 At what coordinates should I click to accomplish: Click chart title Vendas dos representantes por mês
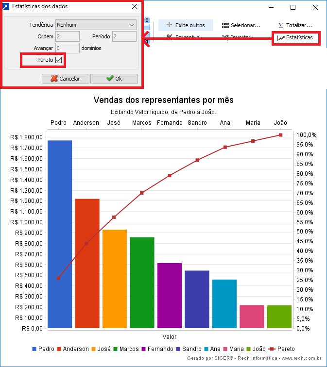(163, 100)
